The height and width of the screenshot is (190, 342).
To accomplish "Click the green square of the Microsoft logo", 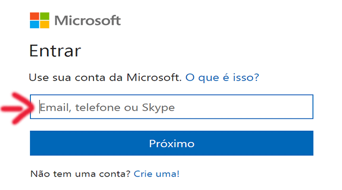I will [x=45, y=16].
